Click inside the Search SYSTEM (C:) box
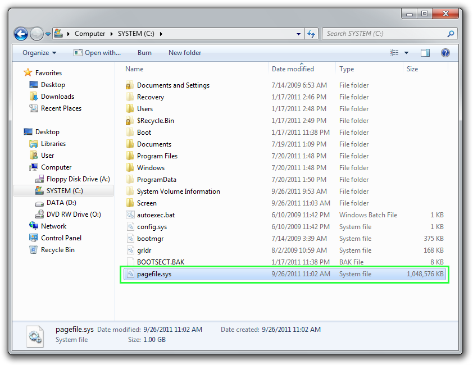Screen dimensions: 473x365 [x=382, y=34]
